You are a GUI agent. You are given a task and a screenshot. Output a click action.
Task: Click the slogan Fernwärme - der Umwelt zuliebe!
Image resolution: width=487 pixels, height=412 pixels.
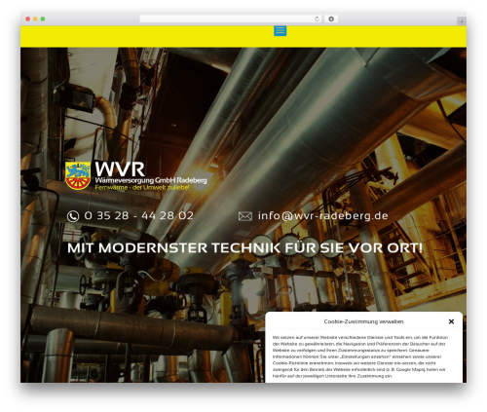[142, 188]
